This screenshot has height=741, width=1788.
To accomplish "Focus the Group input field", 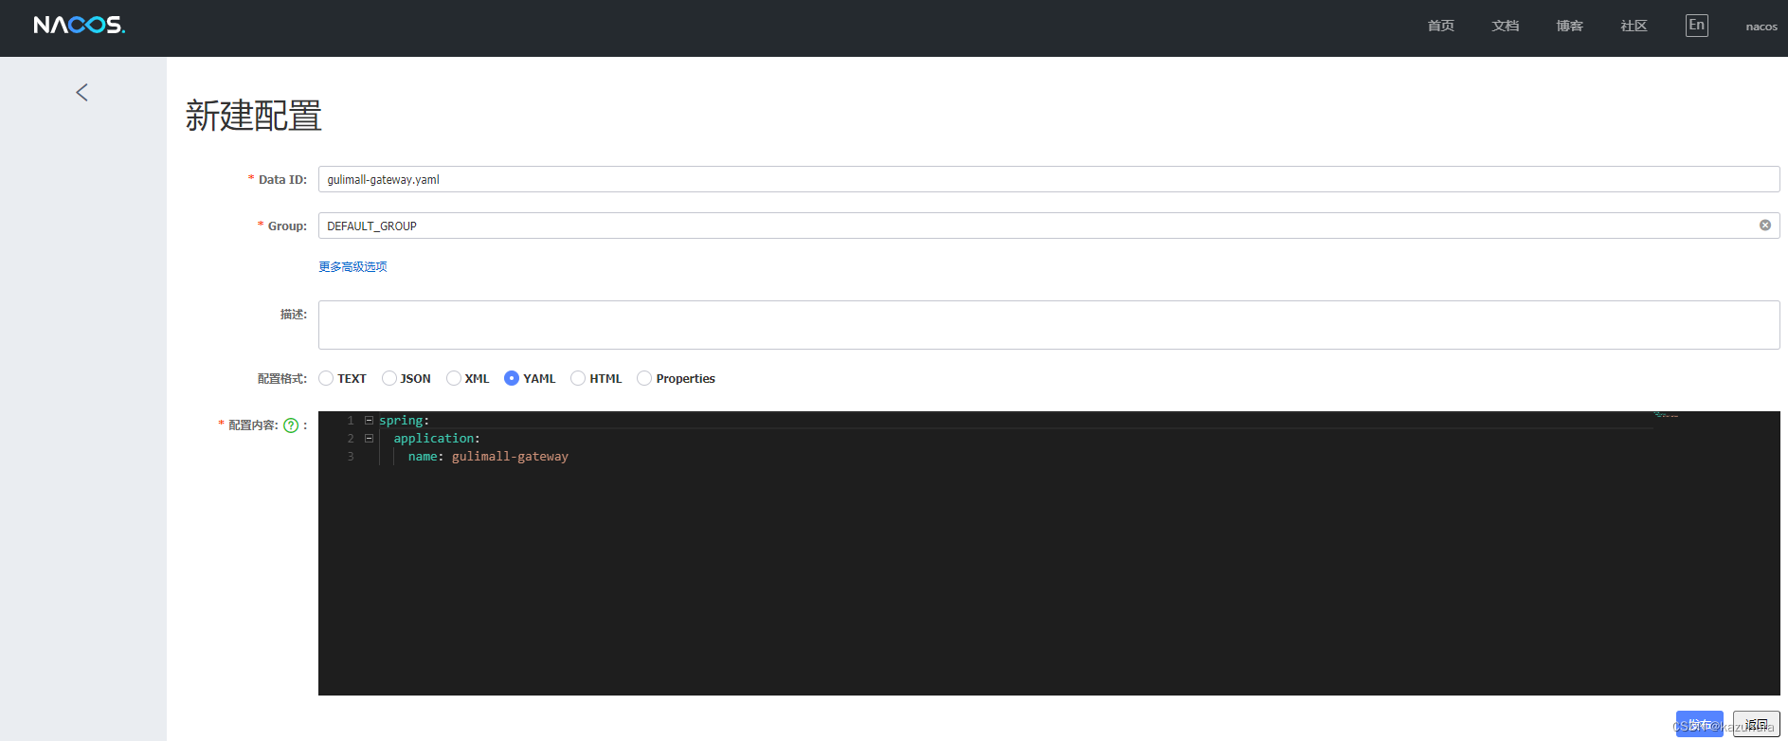I will tap(1049, 226).
